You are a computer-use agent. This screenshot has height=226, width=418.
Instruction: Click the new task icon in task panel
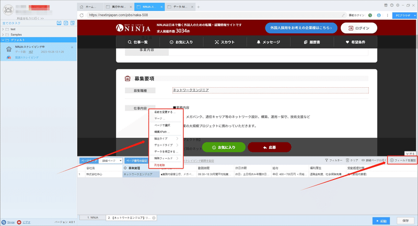click(x=66, y=23)
